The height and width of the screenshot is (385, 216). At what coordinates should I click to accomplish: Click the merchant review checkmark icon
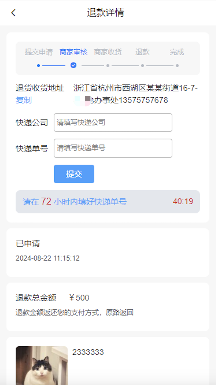click(x=74, y=65)
